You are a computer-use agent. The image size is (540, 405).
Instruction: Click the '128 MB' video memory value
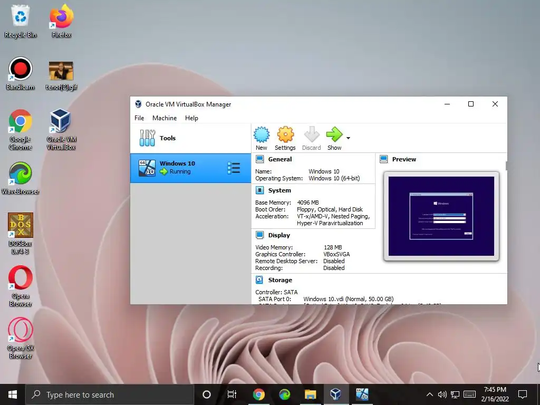click(333, 247)
